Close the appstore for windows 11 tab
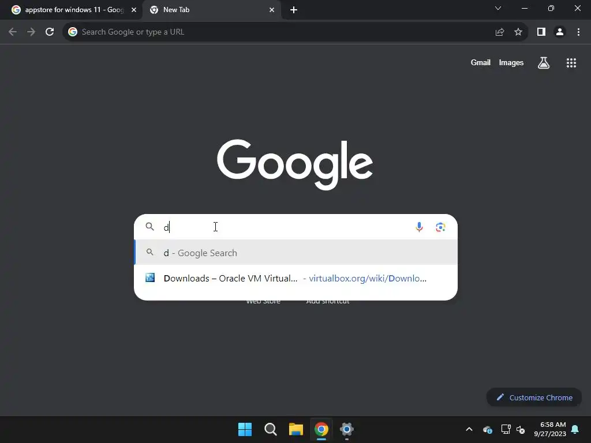 click(134, 10)
